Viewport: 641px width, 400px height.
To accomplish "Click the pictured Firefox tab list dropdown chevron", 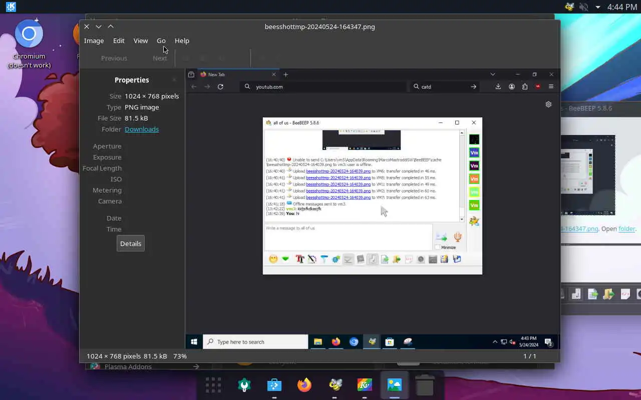I will click(493, 74).
